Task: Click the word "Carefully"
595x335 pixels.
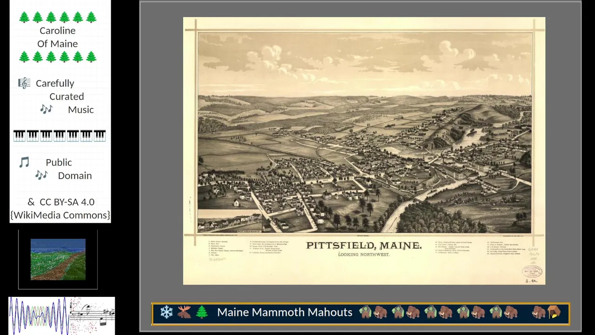Action: tap(55, 84)
